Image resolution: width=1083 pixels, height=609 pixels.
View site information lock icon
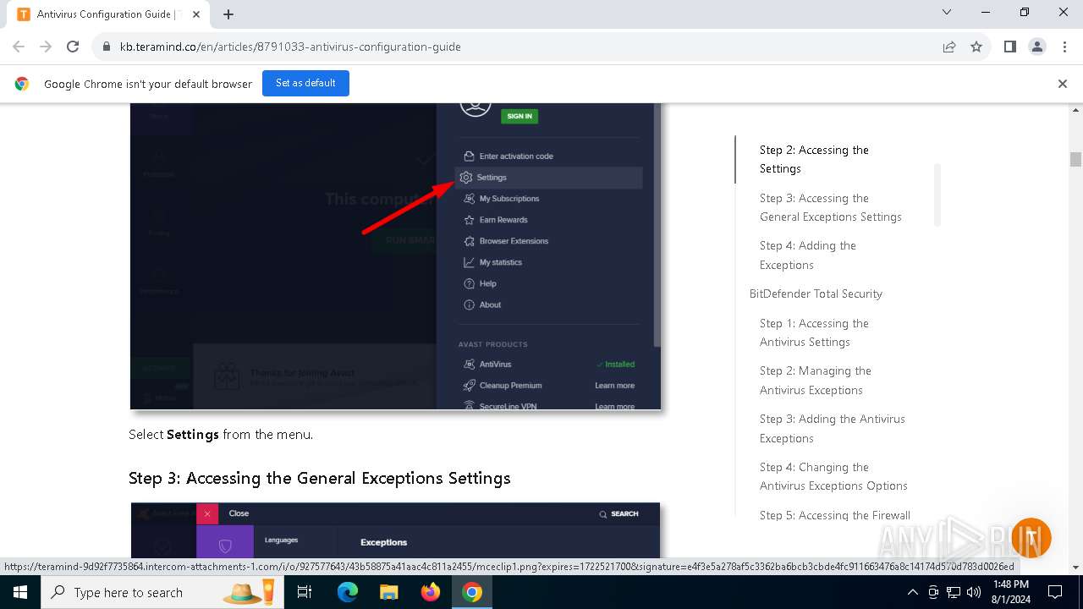point(107,47)
